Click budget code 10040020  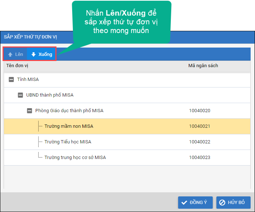[200, 111]
